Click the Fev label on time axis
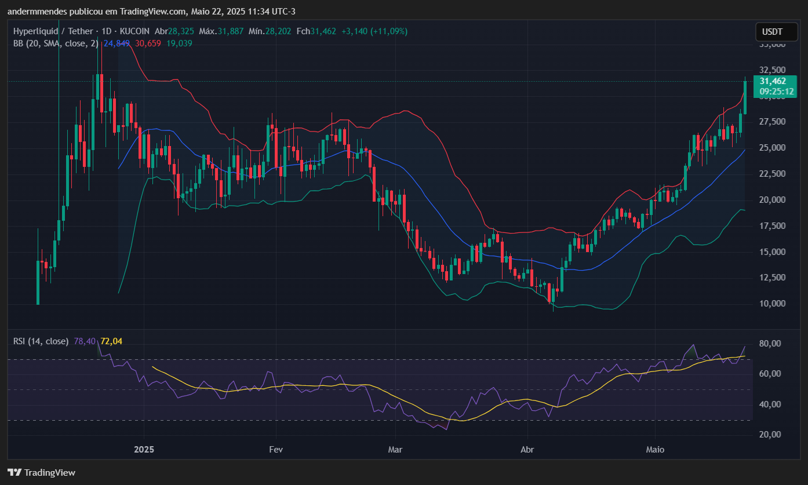Image resolution: width=808 pixels, height=485 pixels. tap(276, 450)
